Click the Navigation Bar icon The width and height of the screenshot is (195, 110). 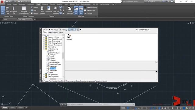(x=13, y=10)
